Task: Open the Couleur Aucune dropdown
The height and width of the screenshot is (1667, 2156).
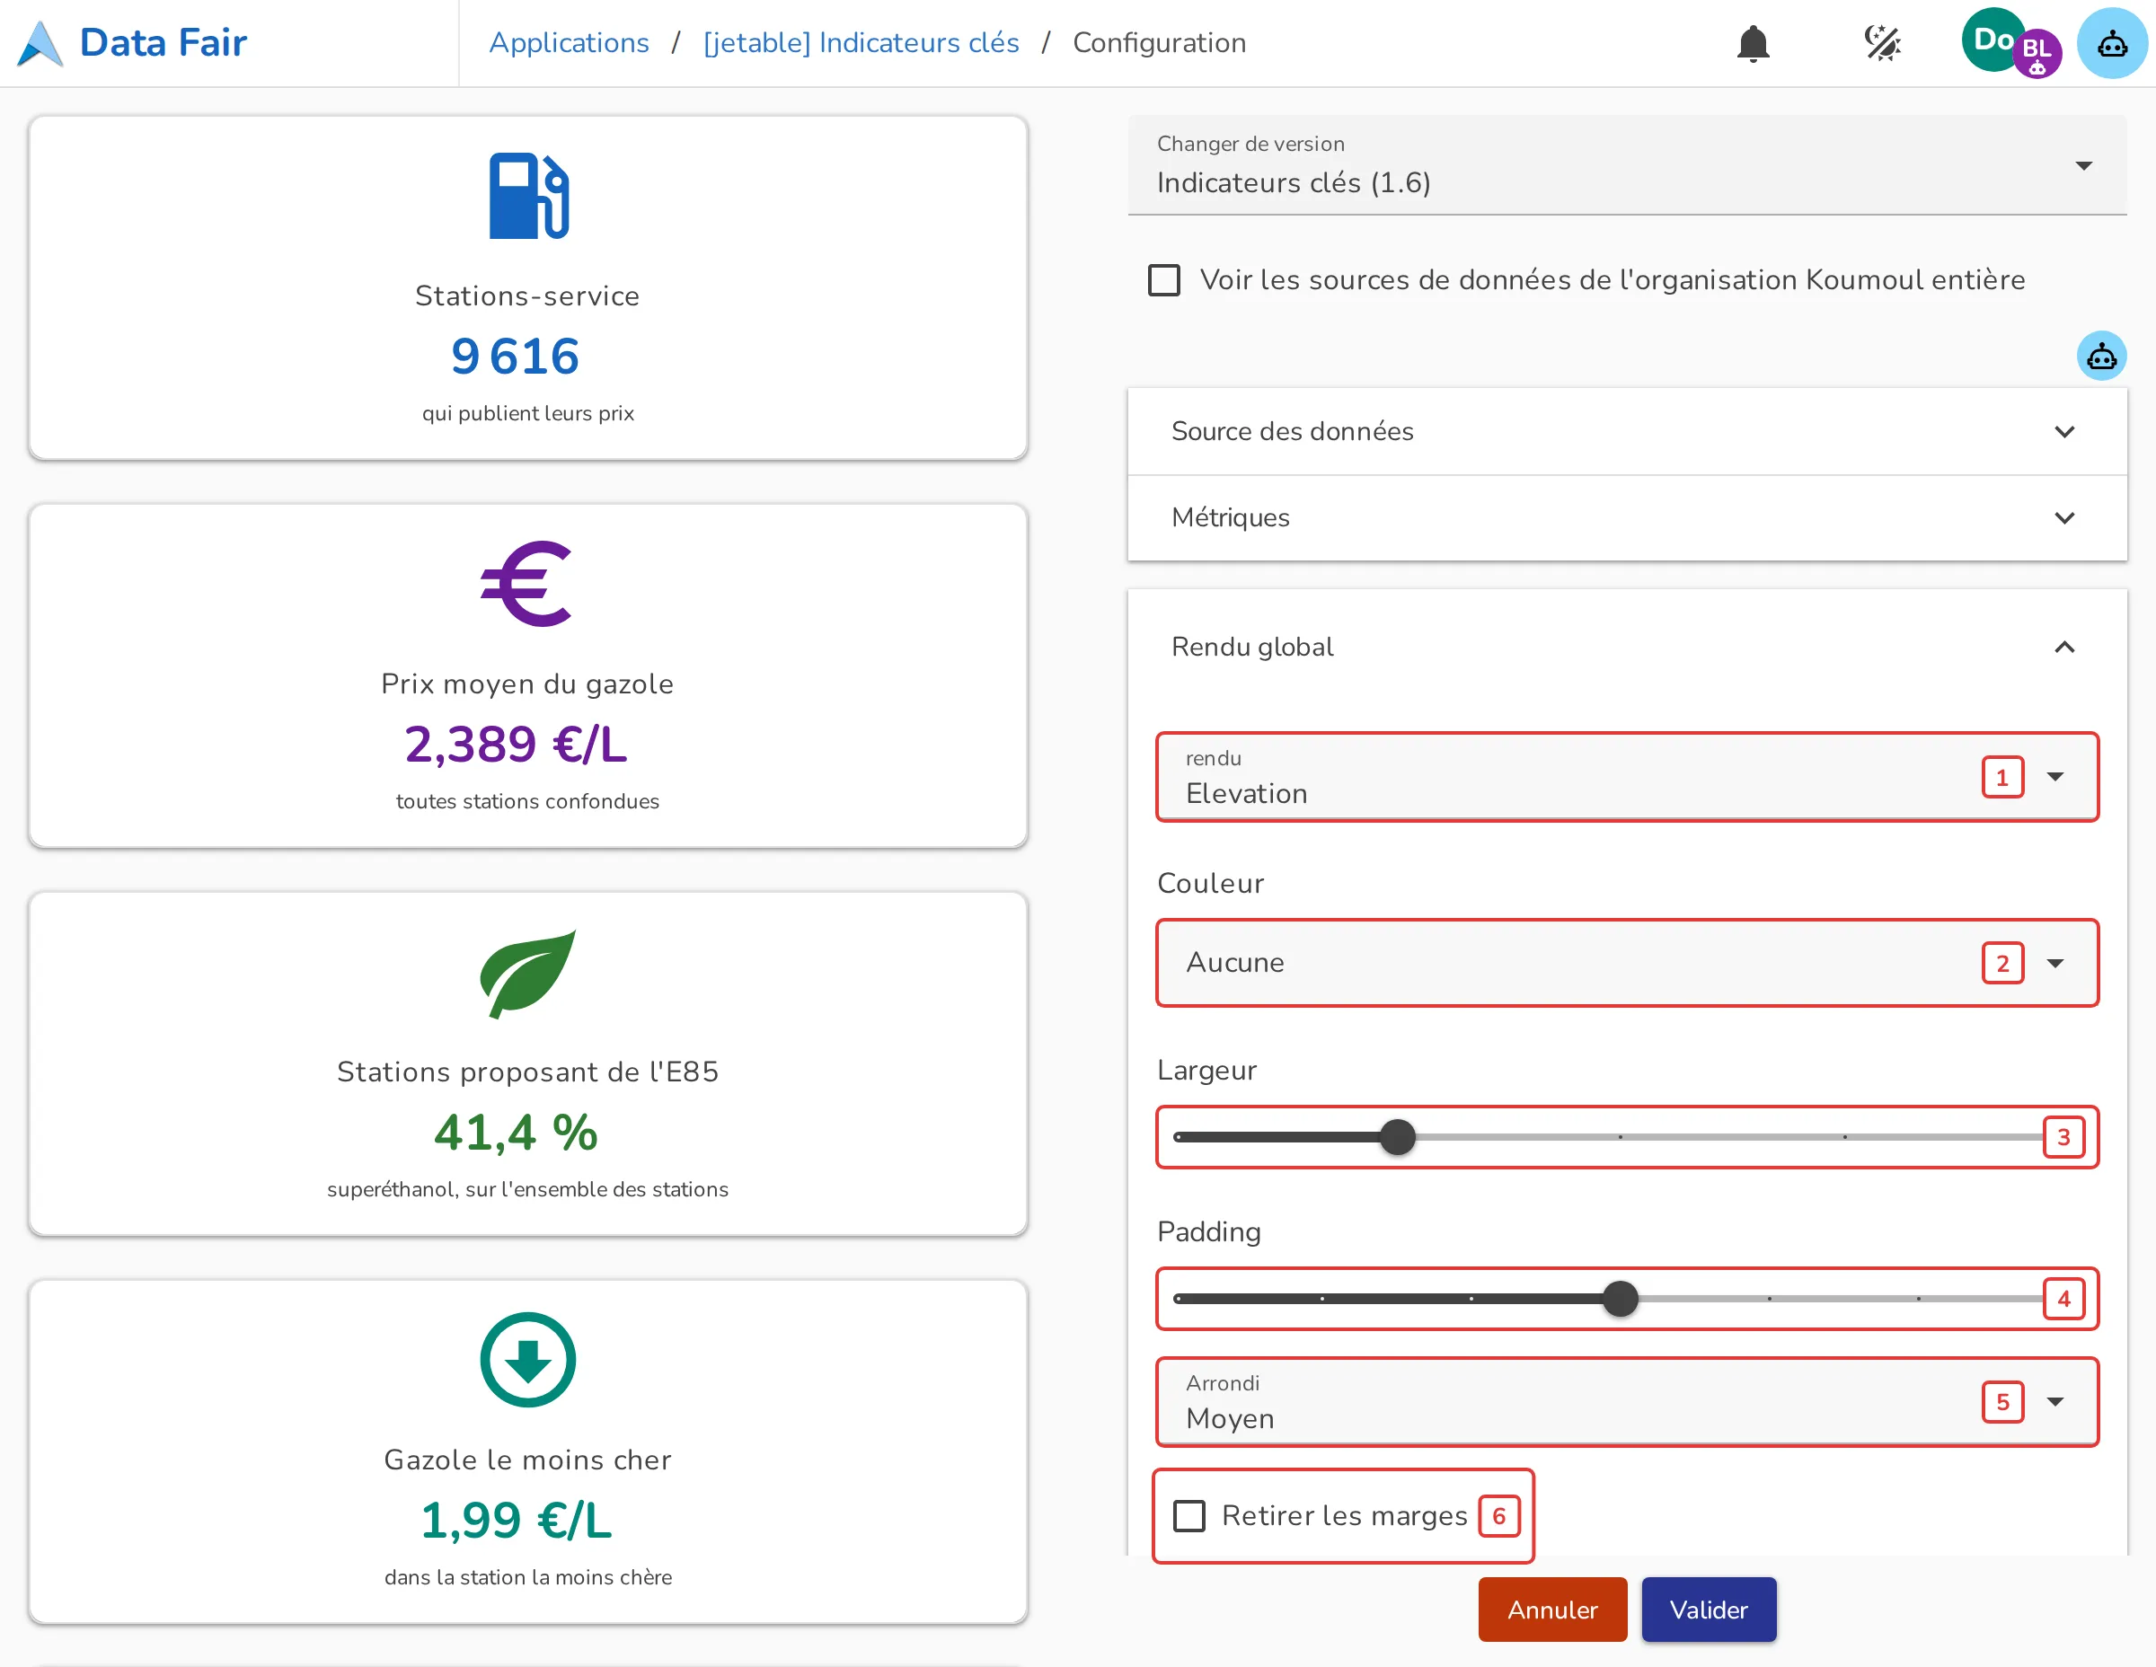Action: [x=1626, y=962]
